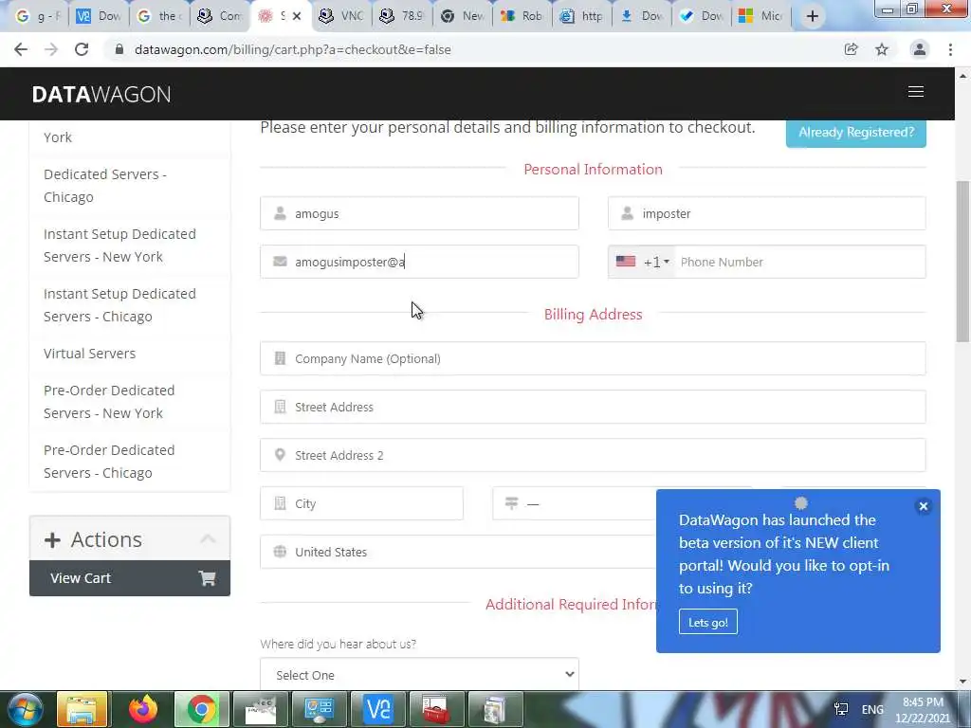Open Chrome's three-dot menu
Viewport: 971px width, 728px height.
point(950,49)
